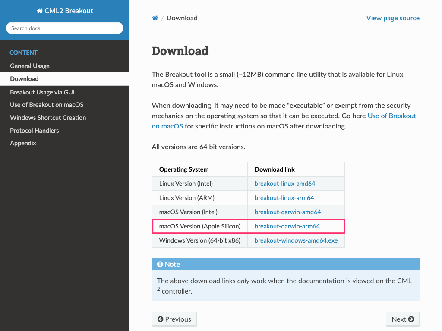The image size is (442, 331).
Task: Open the General Usage sidebar item
Action: click(x=65, y=66)
